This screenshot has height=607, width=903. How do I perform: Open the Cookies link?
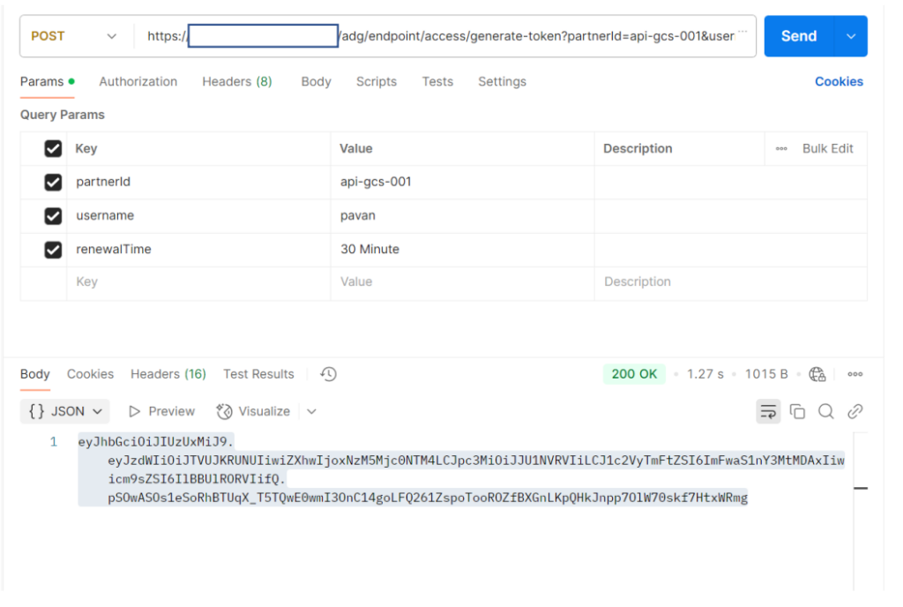[839, 81]
